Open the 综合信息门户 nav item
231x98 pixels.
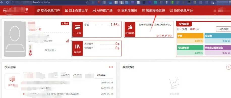point(48,11)
